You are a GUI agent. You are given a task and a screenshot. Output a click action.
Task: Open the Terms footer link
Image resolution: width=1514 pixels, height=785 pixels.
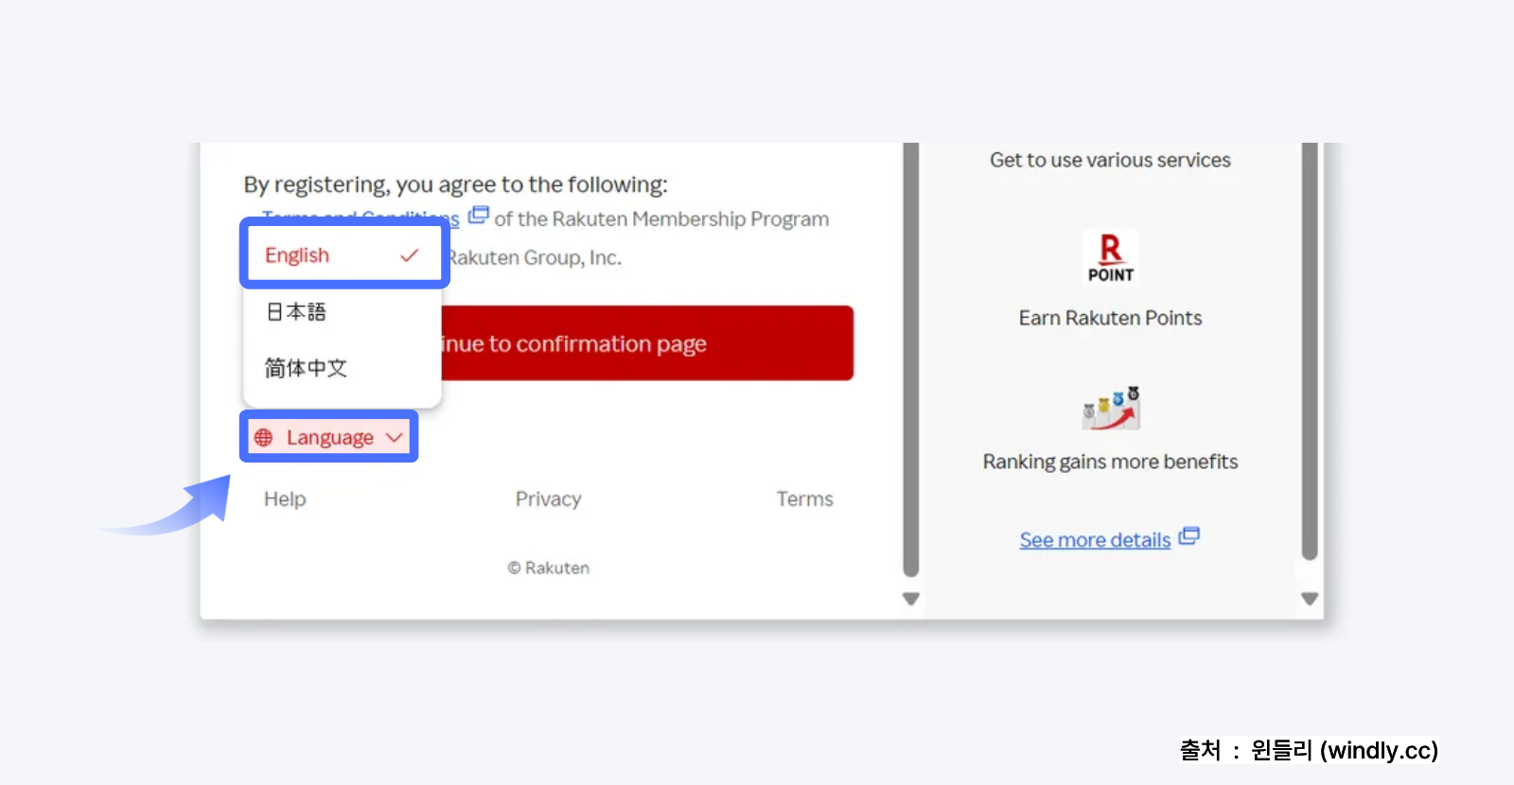pyautogui.click(x=805, y=498)
